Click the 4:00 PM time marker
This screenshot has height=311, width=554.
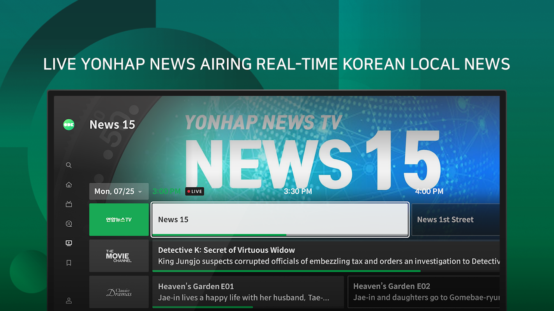[x=429, y=191]
